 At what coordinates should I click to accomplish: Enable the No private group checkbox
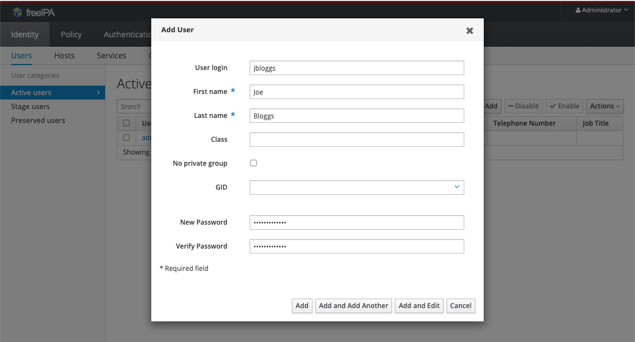click(254, 163)
